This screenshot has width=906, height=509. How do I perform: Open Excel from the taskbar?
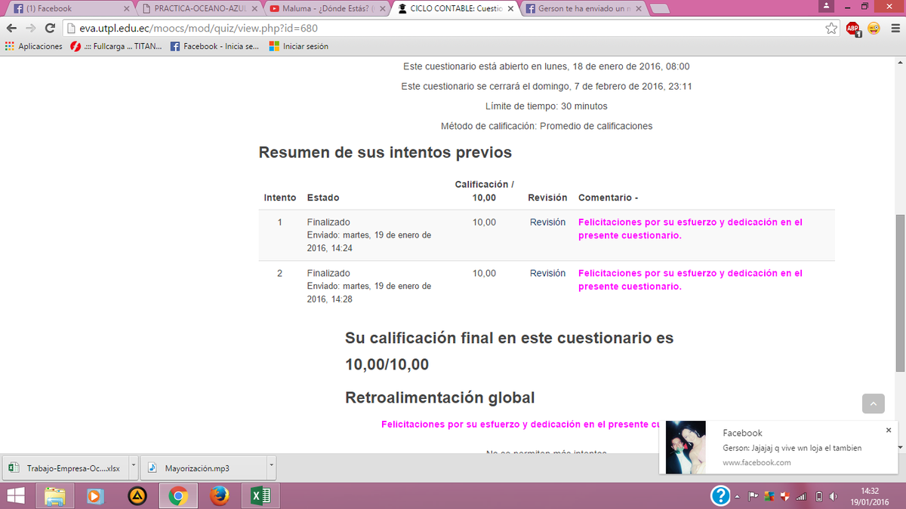click(x=260, y=496)
